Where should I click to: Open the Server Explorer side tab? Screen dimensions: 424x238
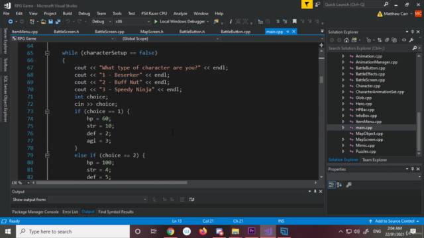[x=5, y=41]
